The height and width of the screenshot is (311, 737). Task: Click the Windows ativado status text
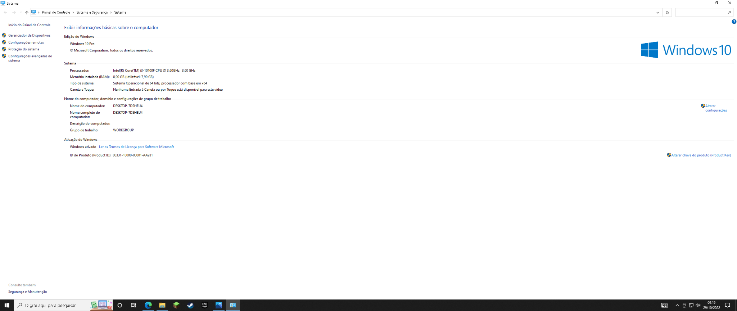click(x=83, y=147)
